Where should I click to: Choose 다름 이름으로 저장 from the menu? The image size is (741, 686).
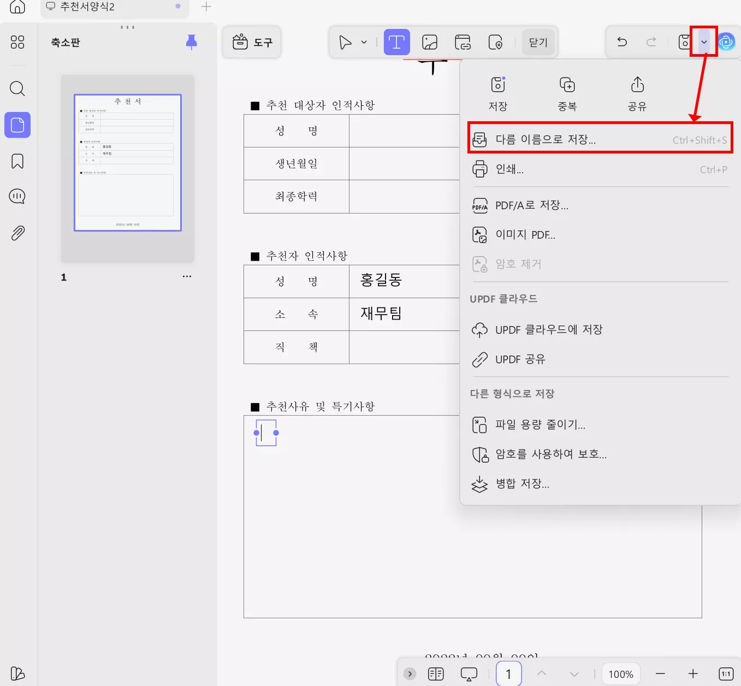click(546, 139)
